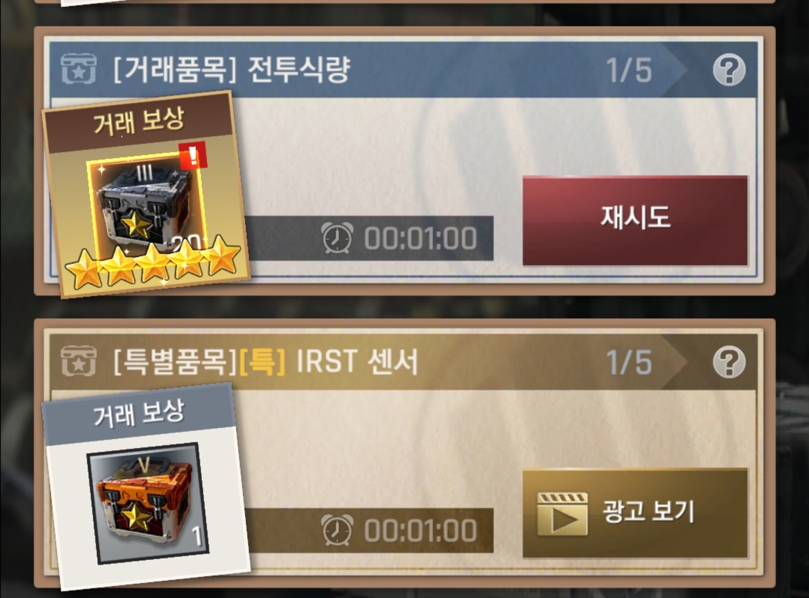Click the 재시도 retry button
The height and width of the screenshot is (598, 809).
pyautogui.click(x=635, y=220)
